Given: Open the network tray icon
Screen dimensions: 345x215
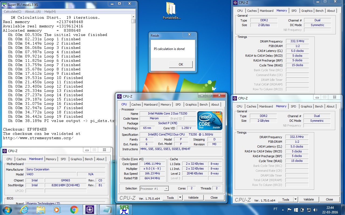Looking at the screenshot, I should point(308,210).
